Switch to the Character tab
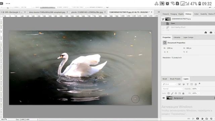215x121 pixels. pos(166,14)
